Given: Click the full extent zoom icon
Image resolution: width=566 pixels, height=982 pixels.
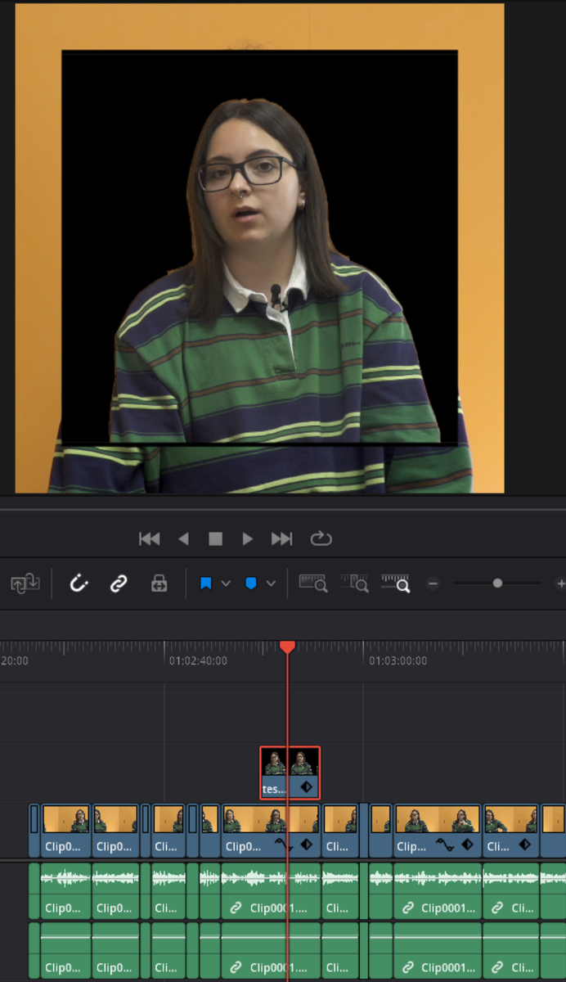Looking at the screenshot, I should pyautogui.click(x=313, y=583).
